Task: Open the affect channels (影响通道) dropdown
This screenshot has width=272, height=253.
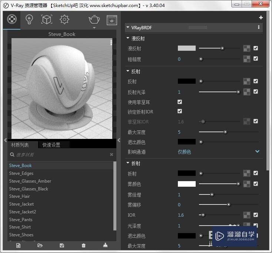Action: click(257, 152)
